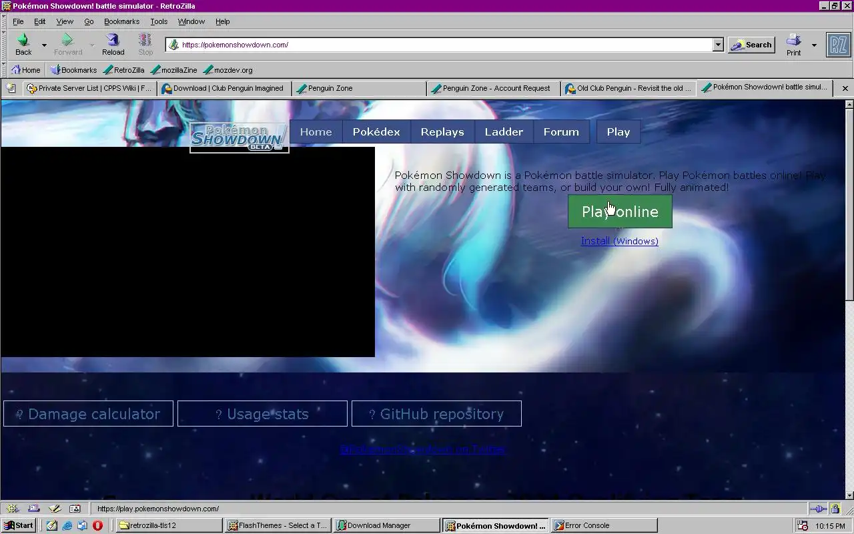Click Play in site navigation
The image size is (854, 534).
[618, 131]
